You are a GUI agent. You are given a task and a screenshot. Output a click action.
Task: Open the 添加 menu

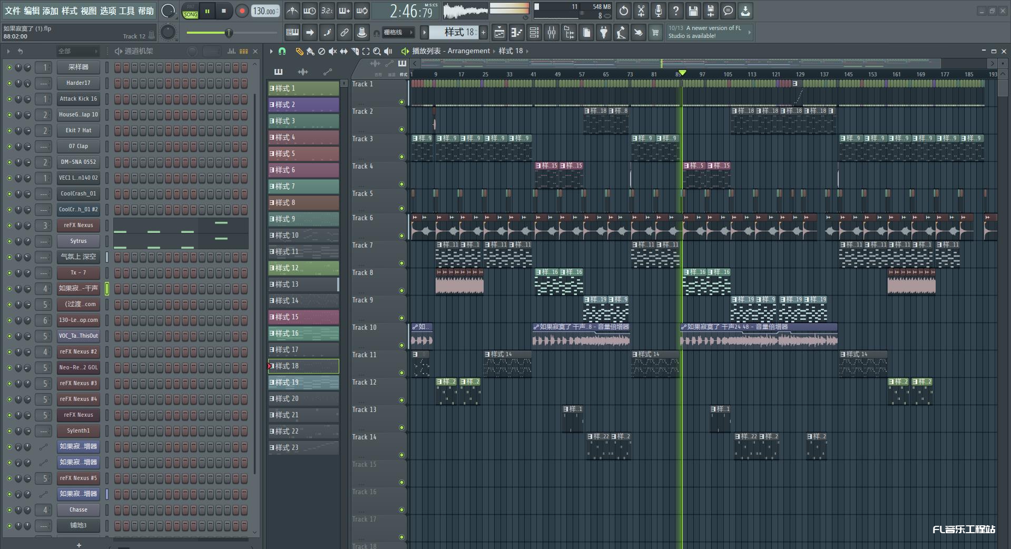tap(50, 11)
